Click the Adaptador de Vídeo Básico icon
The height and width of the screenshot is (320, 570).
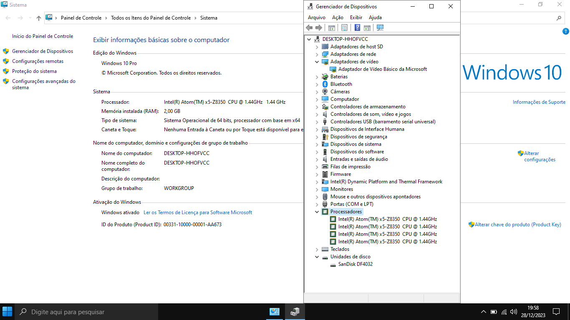[x=333, y=69]
